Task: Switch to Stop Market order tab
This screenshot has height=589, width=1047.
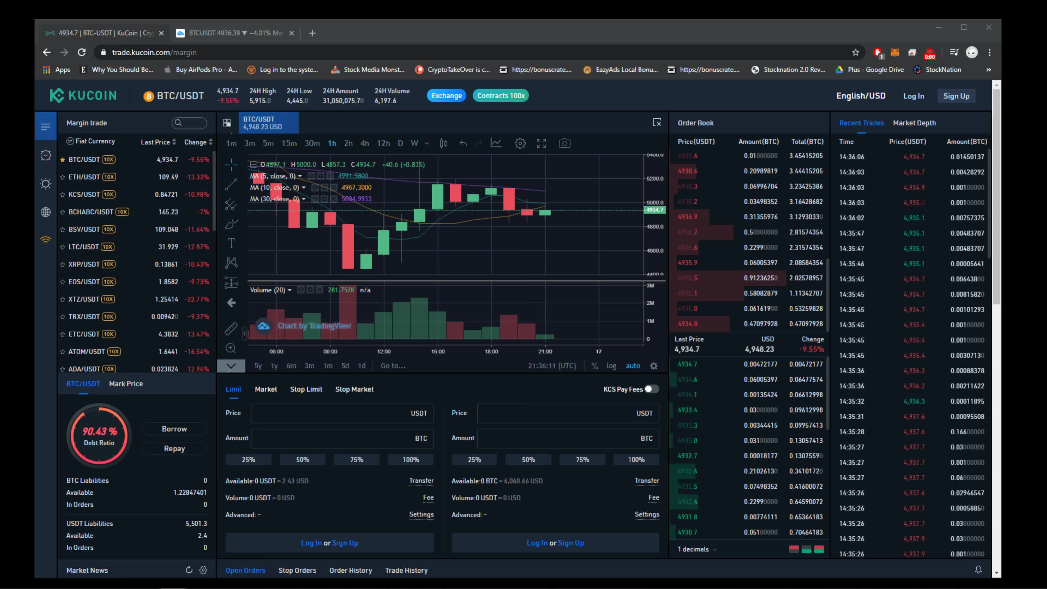Action: (x=354, y=389)
